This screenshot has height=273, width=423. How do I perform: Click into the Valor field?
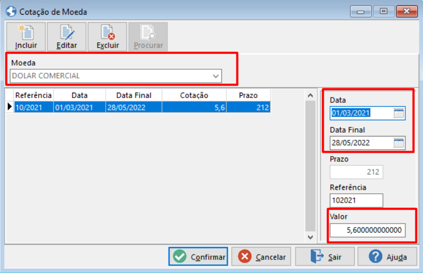[368, 230]
